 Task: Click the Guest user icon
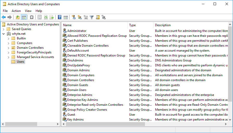coord(65,115)
